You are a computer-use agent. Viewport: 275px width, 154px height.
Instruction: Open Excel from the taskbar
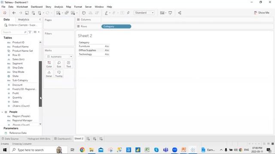147,150
